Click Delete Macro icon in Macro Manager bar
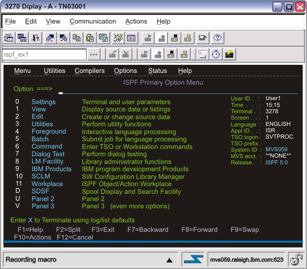Image resolution: width=307 pixels, height=269 pixels. click(125, 54)
